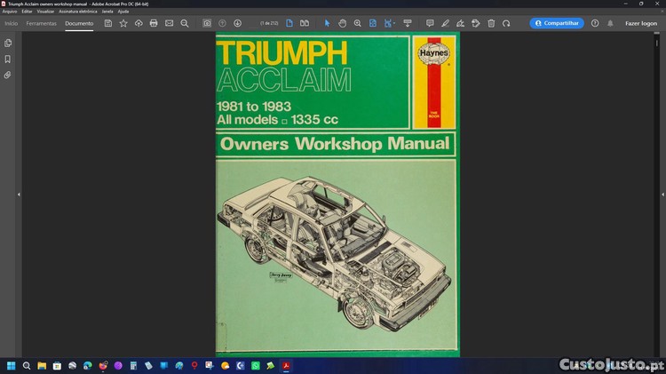The width and height of the screenshot is (666, 374).
Task: Open notifications with the bell icon
Action: pos(610,23)
